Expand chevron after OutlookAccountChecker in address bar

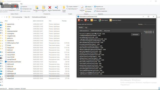47,17
